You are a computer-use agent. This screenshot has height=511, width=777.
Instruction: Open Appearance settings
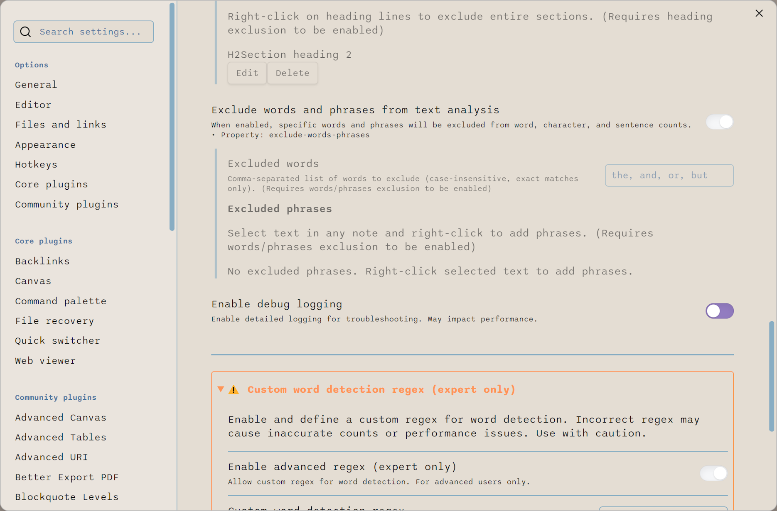(x=45, y=144)
